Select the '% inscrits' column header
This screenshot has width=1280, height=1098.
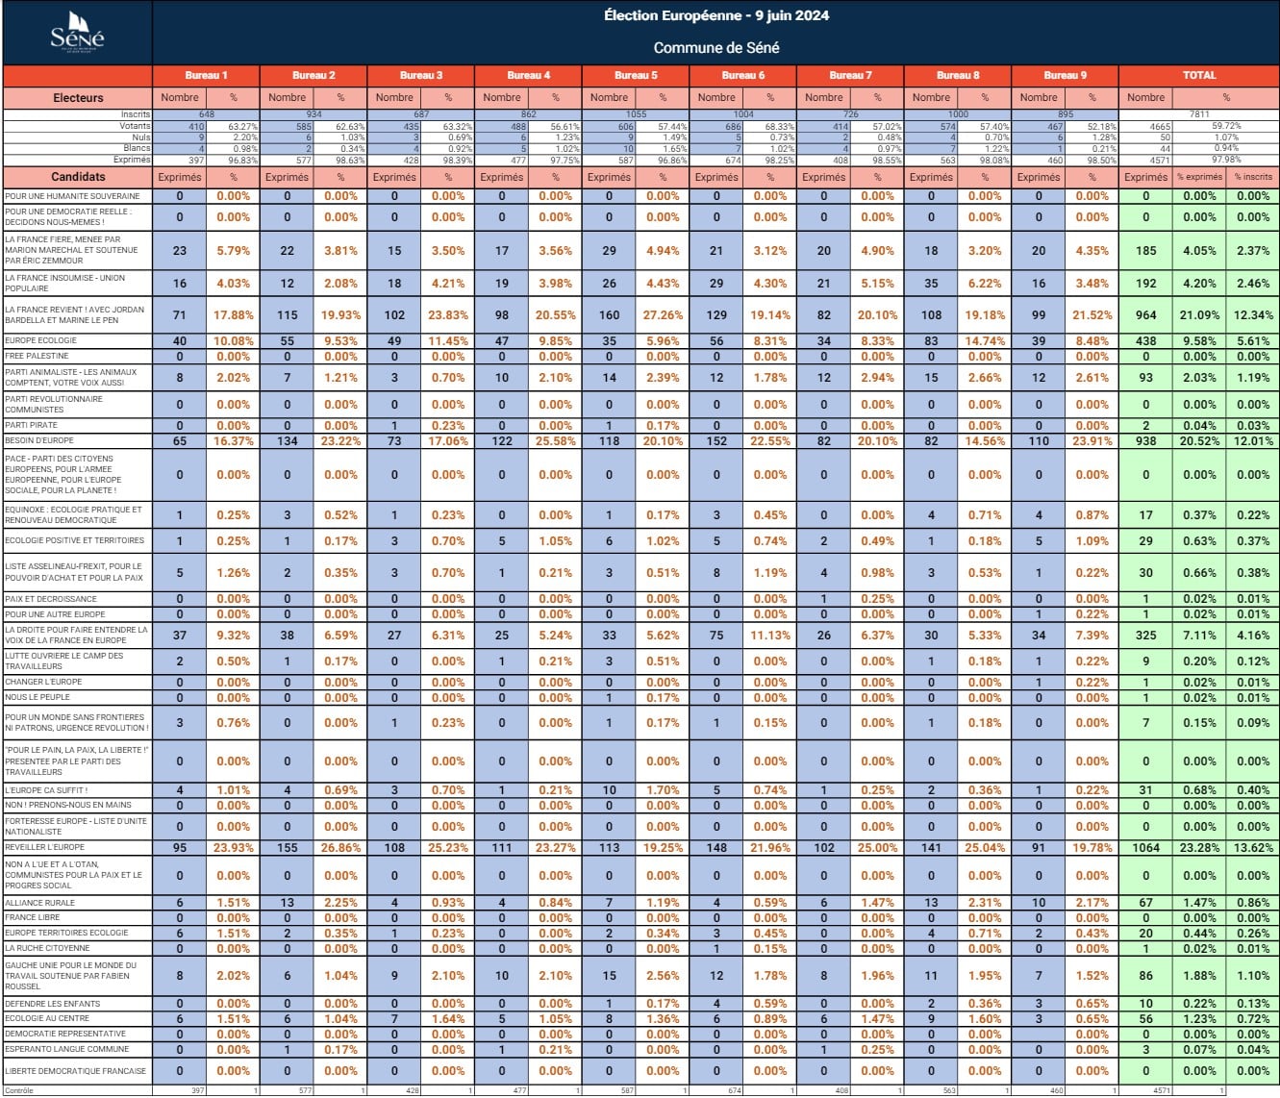[1252, 177]
